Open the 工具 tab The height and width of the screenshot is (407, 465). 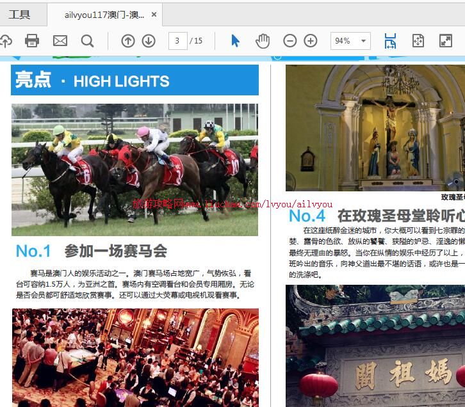coord(19,14)
